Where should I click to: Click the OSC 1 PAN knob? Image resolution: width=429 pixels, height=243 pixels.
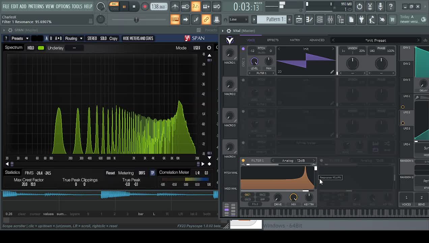pos(268,61)
